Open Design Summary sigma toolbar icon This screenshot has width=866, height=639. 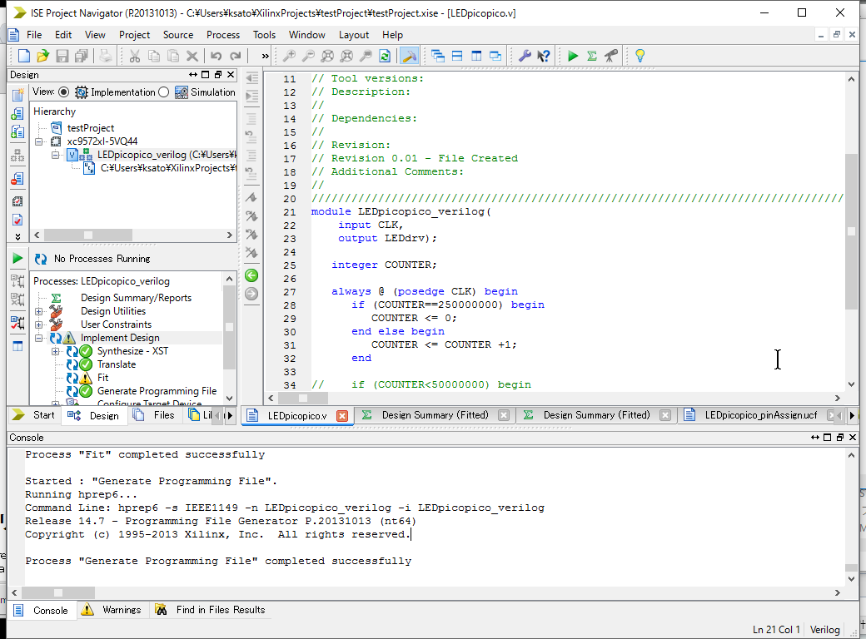click(x=592, y=56)
